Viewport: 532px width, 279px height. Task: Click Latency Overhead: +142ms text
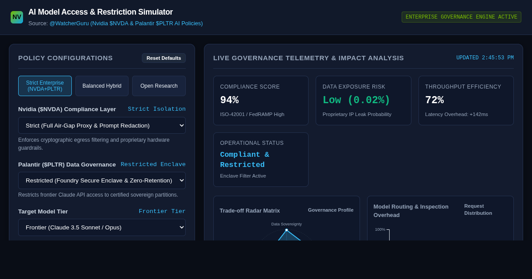457,114
